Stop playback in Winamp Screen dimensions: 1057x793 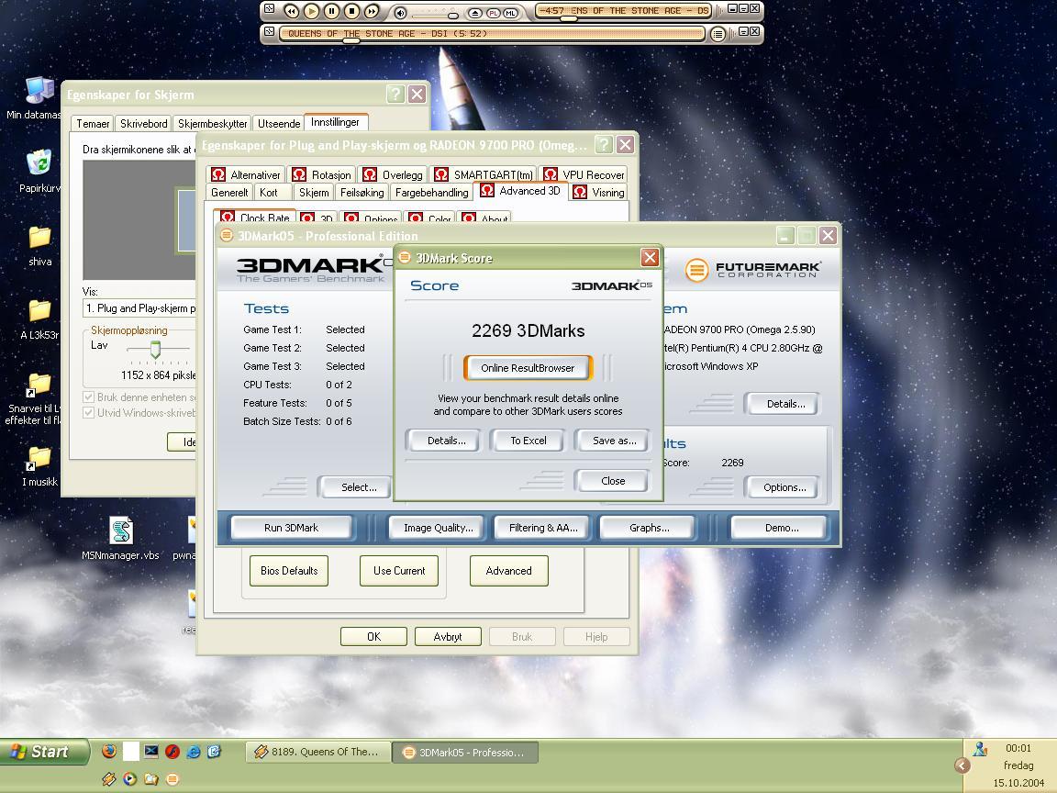coord(352,11)
